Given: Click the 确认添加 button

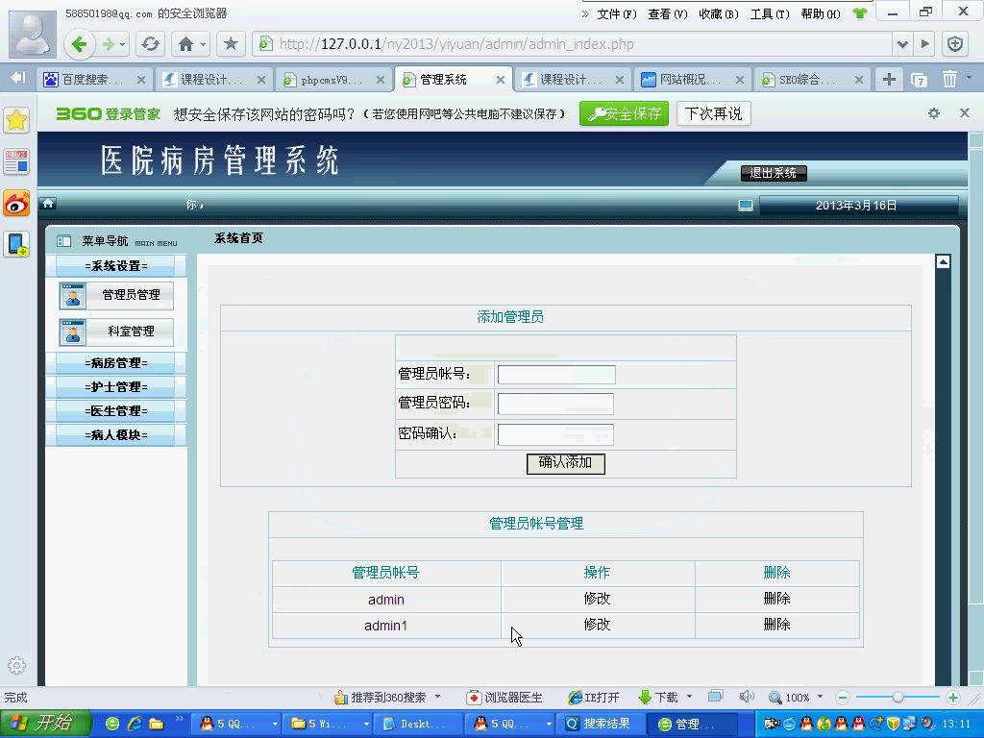Looking at the screenshot, I should click(x=565, y=463).
